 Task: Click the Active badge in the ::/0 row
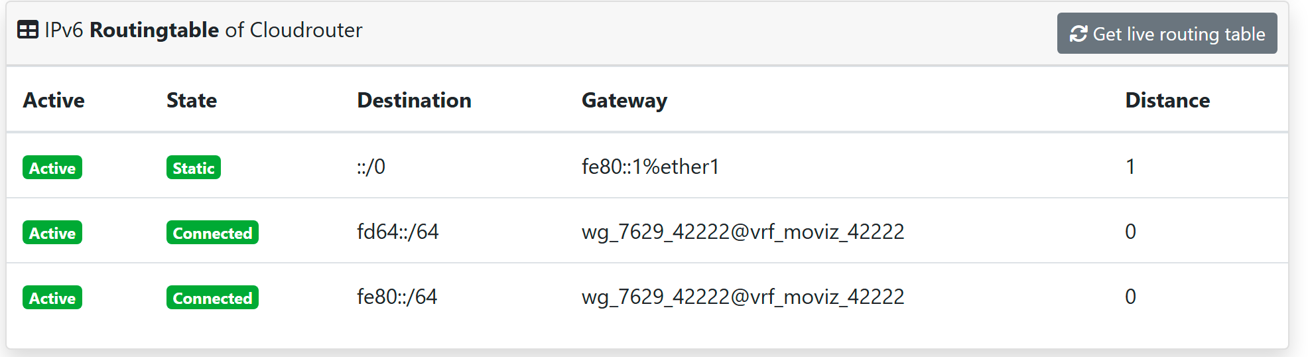click(x=52, y=168)
